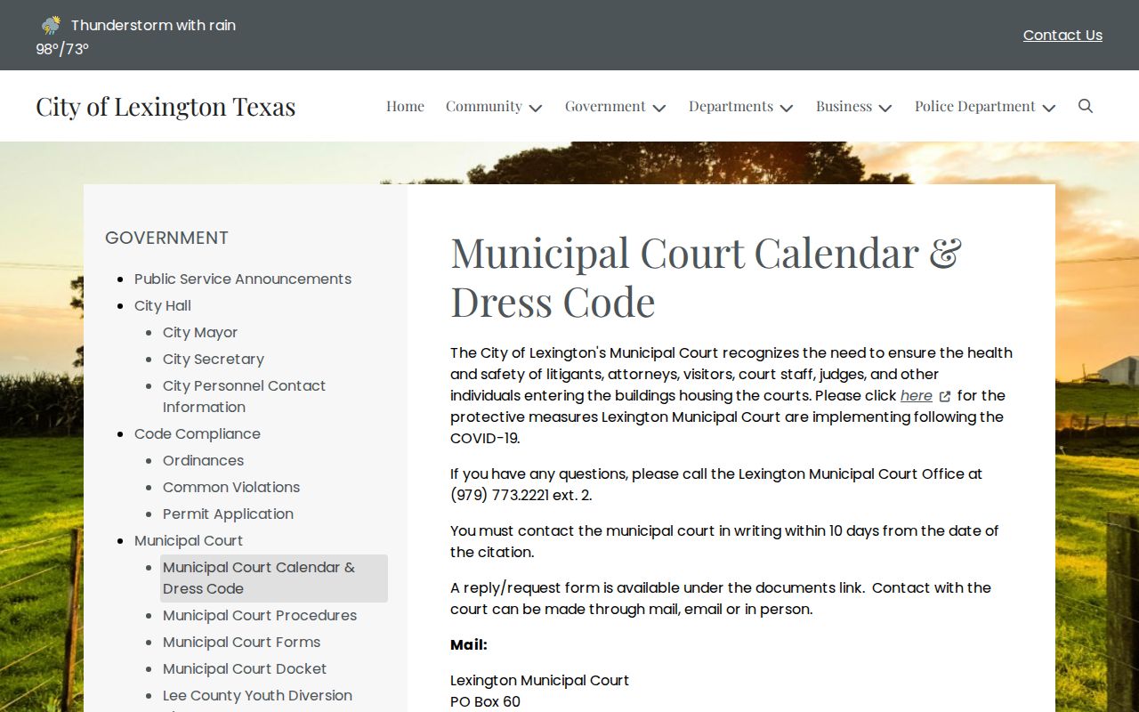Open Municipal Court Procedures sidebar link
The width and height of the screenshot is (1139, 712).
[260, 615]
